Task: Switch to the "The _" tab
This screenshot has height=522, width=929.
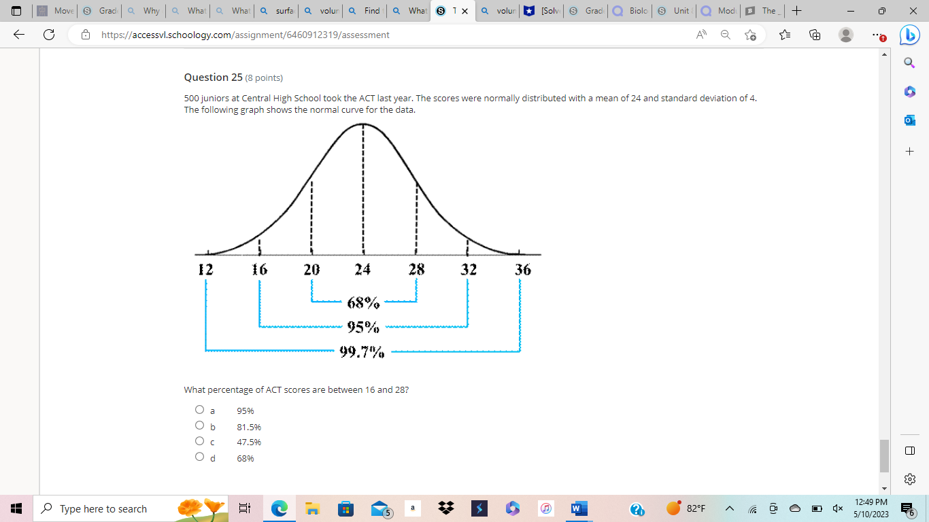Action: coord(764,11)
